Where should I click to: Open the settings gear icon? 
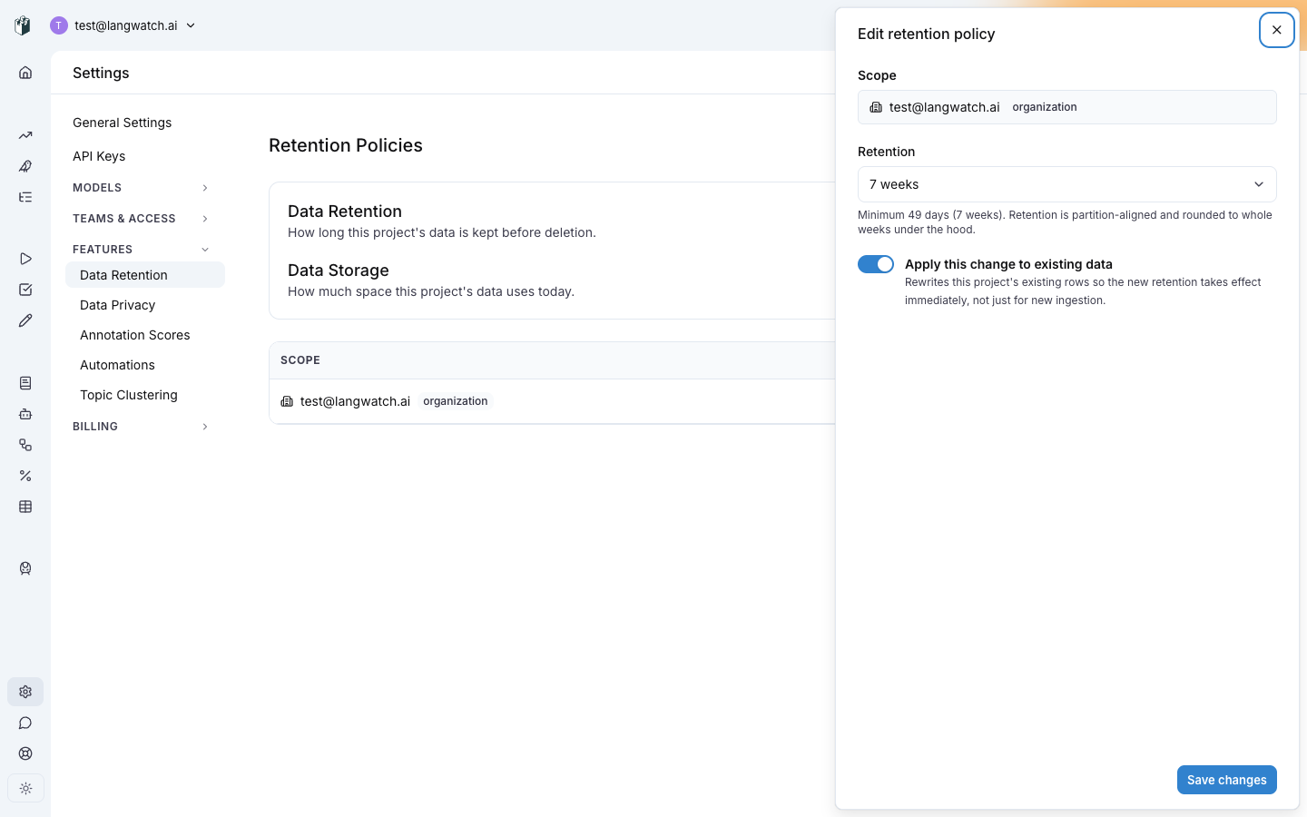(25, 692)
